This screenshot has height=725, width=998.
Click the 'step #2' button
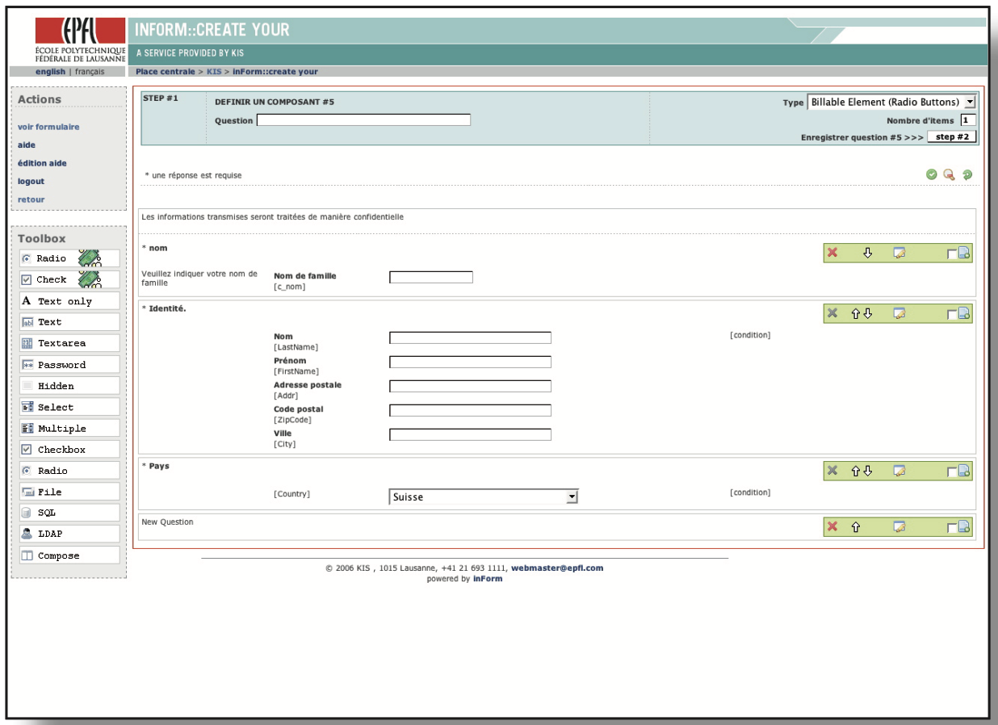951,136
